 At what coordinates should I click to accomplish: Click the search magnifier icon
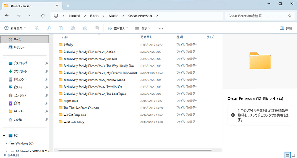click(290, 16)
